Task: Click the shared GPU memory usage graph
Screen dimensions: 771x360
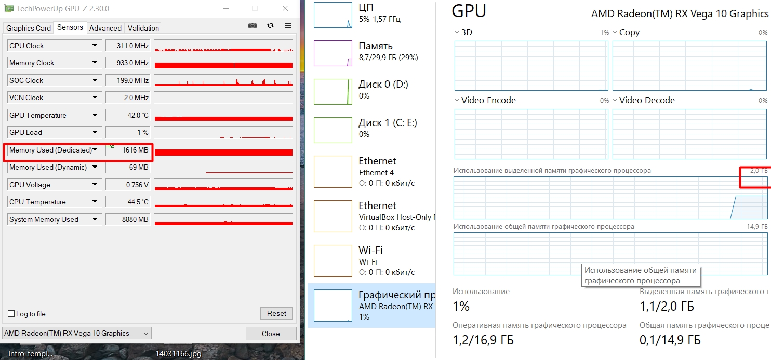Action: (x=610, y=254)
